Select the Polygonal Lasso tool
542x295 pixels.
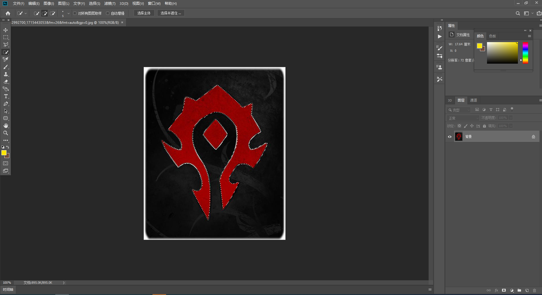point(5,44)
